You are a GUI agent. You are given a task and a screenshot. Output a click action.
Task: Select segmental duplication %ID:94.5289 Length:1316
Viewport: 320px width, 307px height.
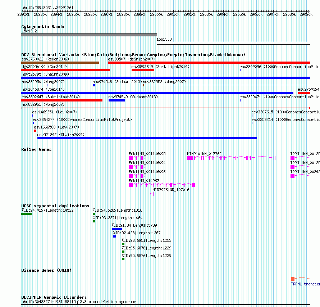coord(94,214)
